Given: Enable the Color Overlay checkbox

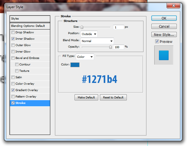Looking at the screenshot, I should point(13,84).
